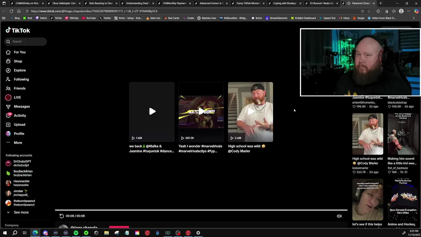421x237 pixels.
Task: Open your Profile page
Action: click(x=19, y=134)
